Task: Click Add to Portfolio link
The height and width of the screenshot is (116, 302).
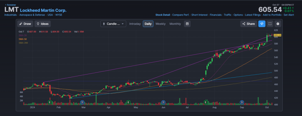Action: 272,15
